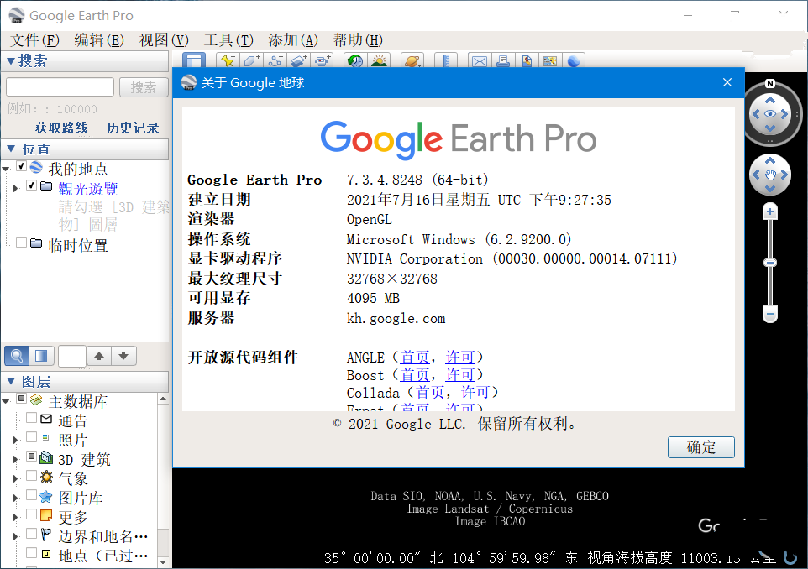Open the Boost 首页 link
Screen dimensions: 808x569
(x=416, y=375)
